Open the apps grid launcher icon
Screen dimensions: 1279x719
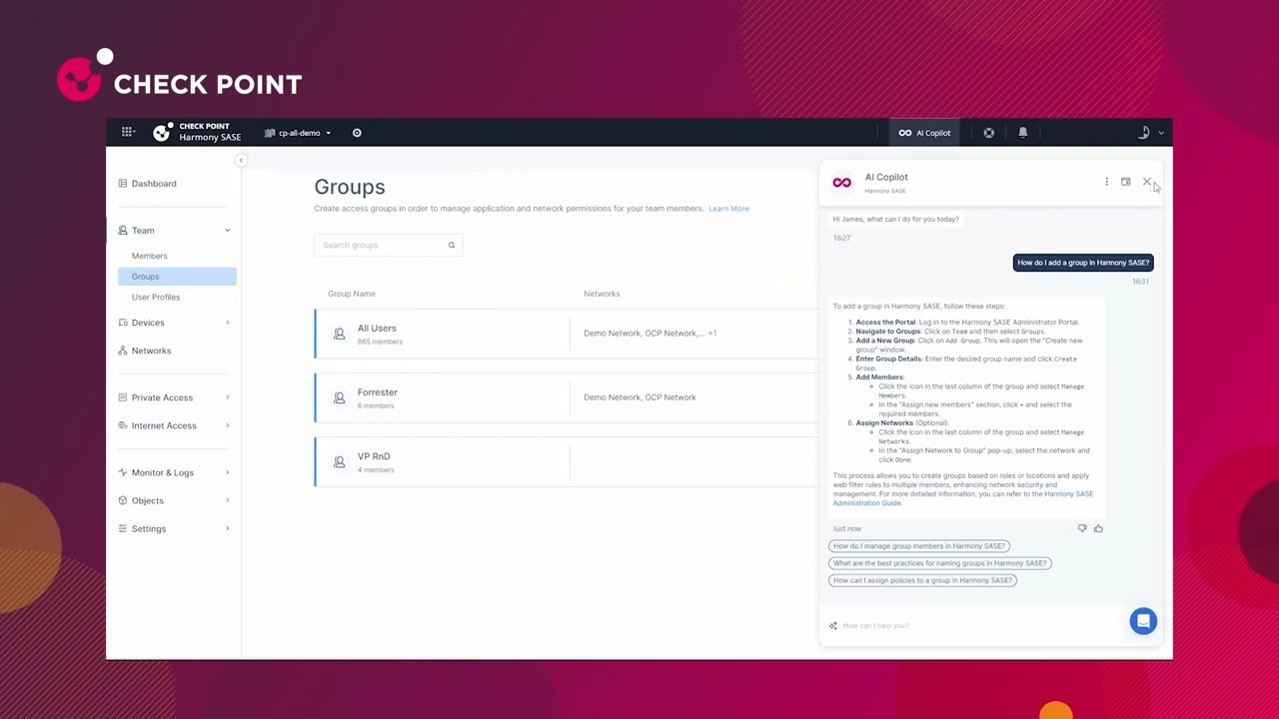(128, 132)
